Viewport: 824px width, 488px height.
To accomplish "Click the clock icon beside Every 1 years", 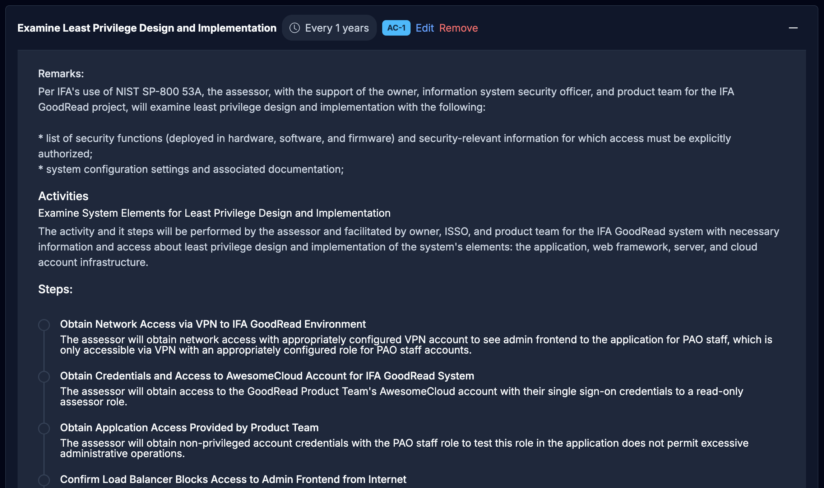I will (295, 28).
